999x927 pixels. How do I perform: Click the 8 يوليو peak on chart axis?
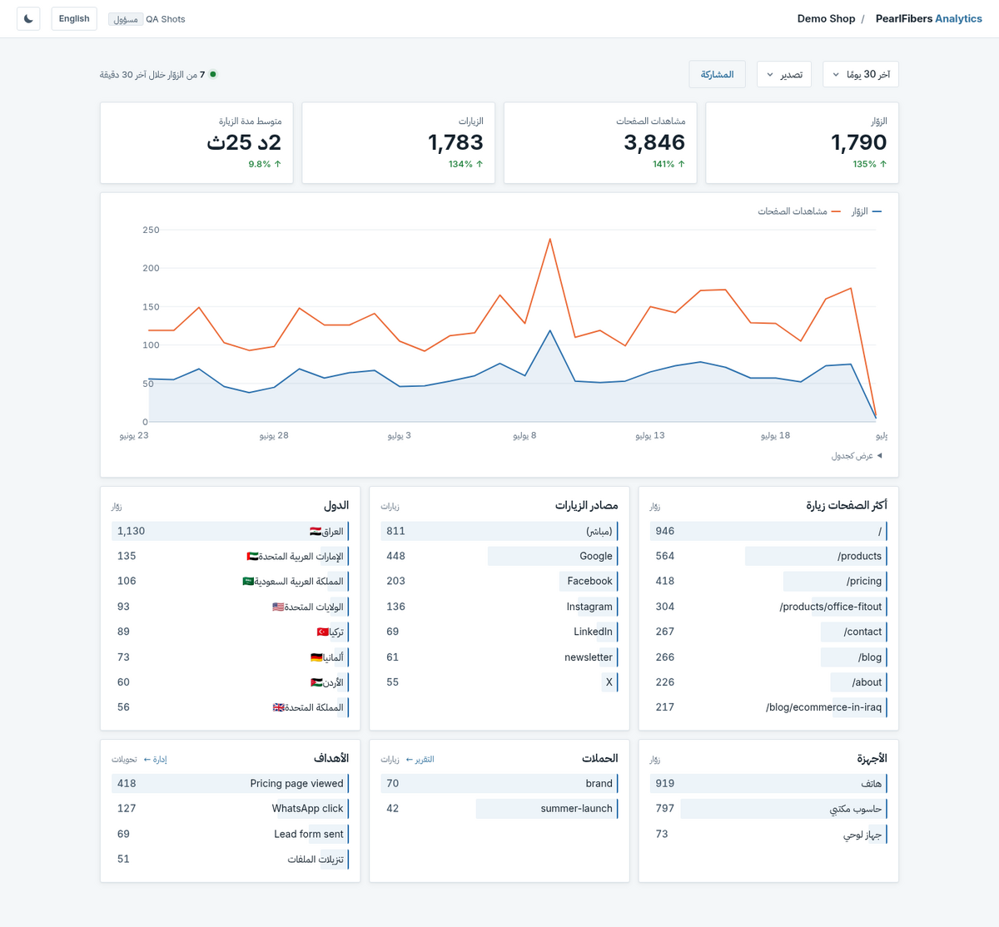524,435
